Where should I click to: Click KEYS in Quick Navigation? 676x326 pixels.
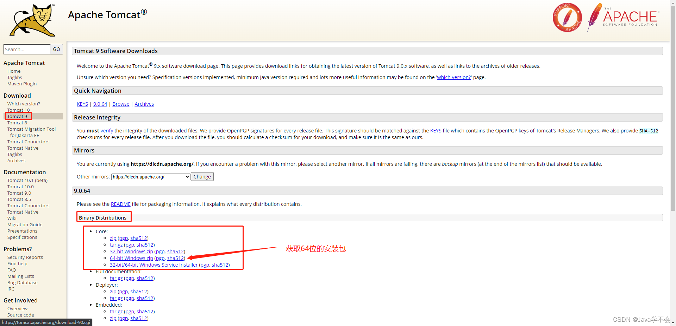82,104
